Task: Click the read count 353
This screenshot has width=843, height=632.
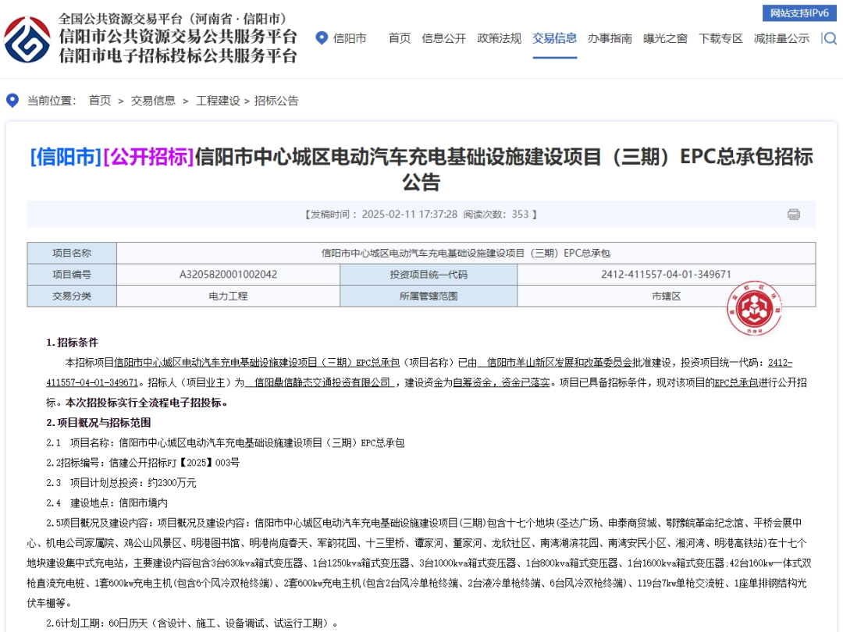Action: point(520,215)
